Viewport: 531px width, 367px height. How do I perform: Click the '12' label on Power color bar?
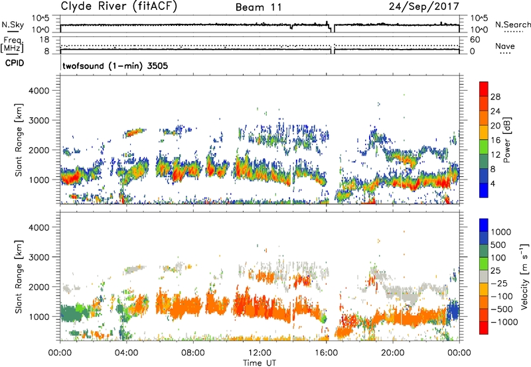tap(495, 155)
